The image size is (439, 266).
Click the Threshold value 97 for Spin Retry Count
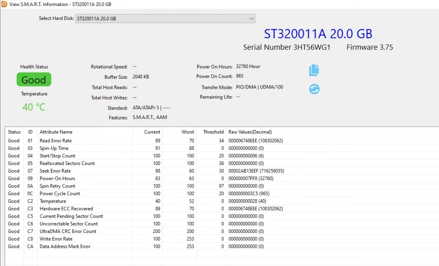pos(221,186)
